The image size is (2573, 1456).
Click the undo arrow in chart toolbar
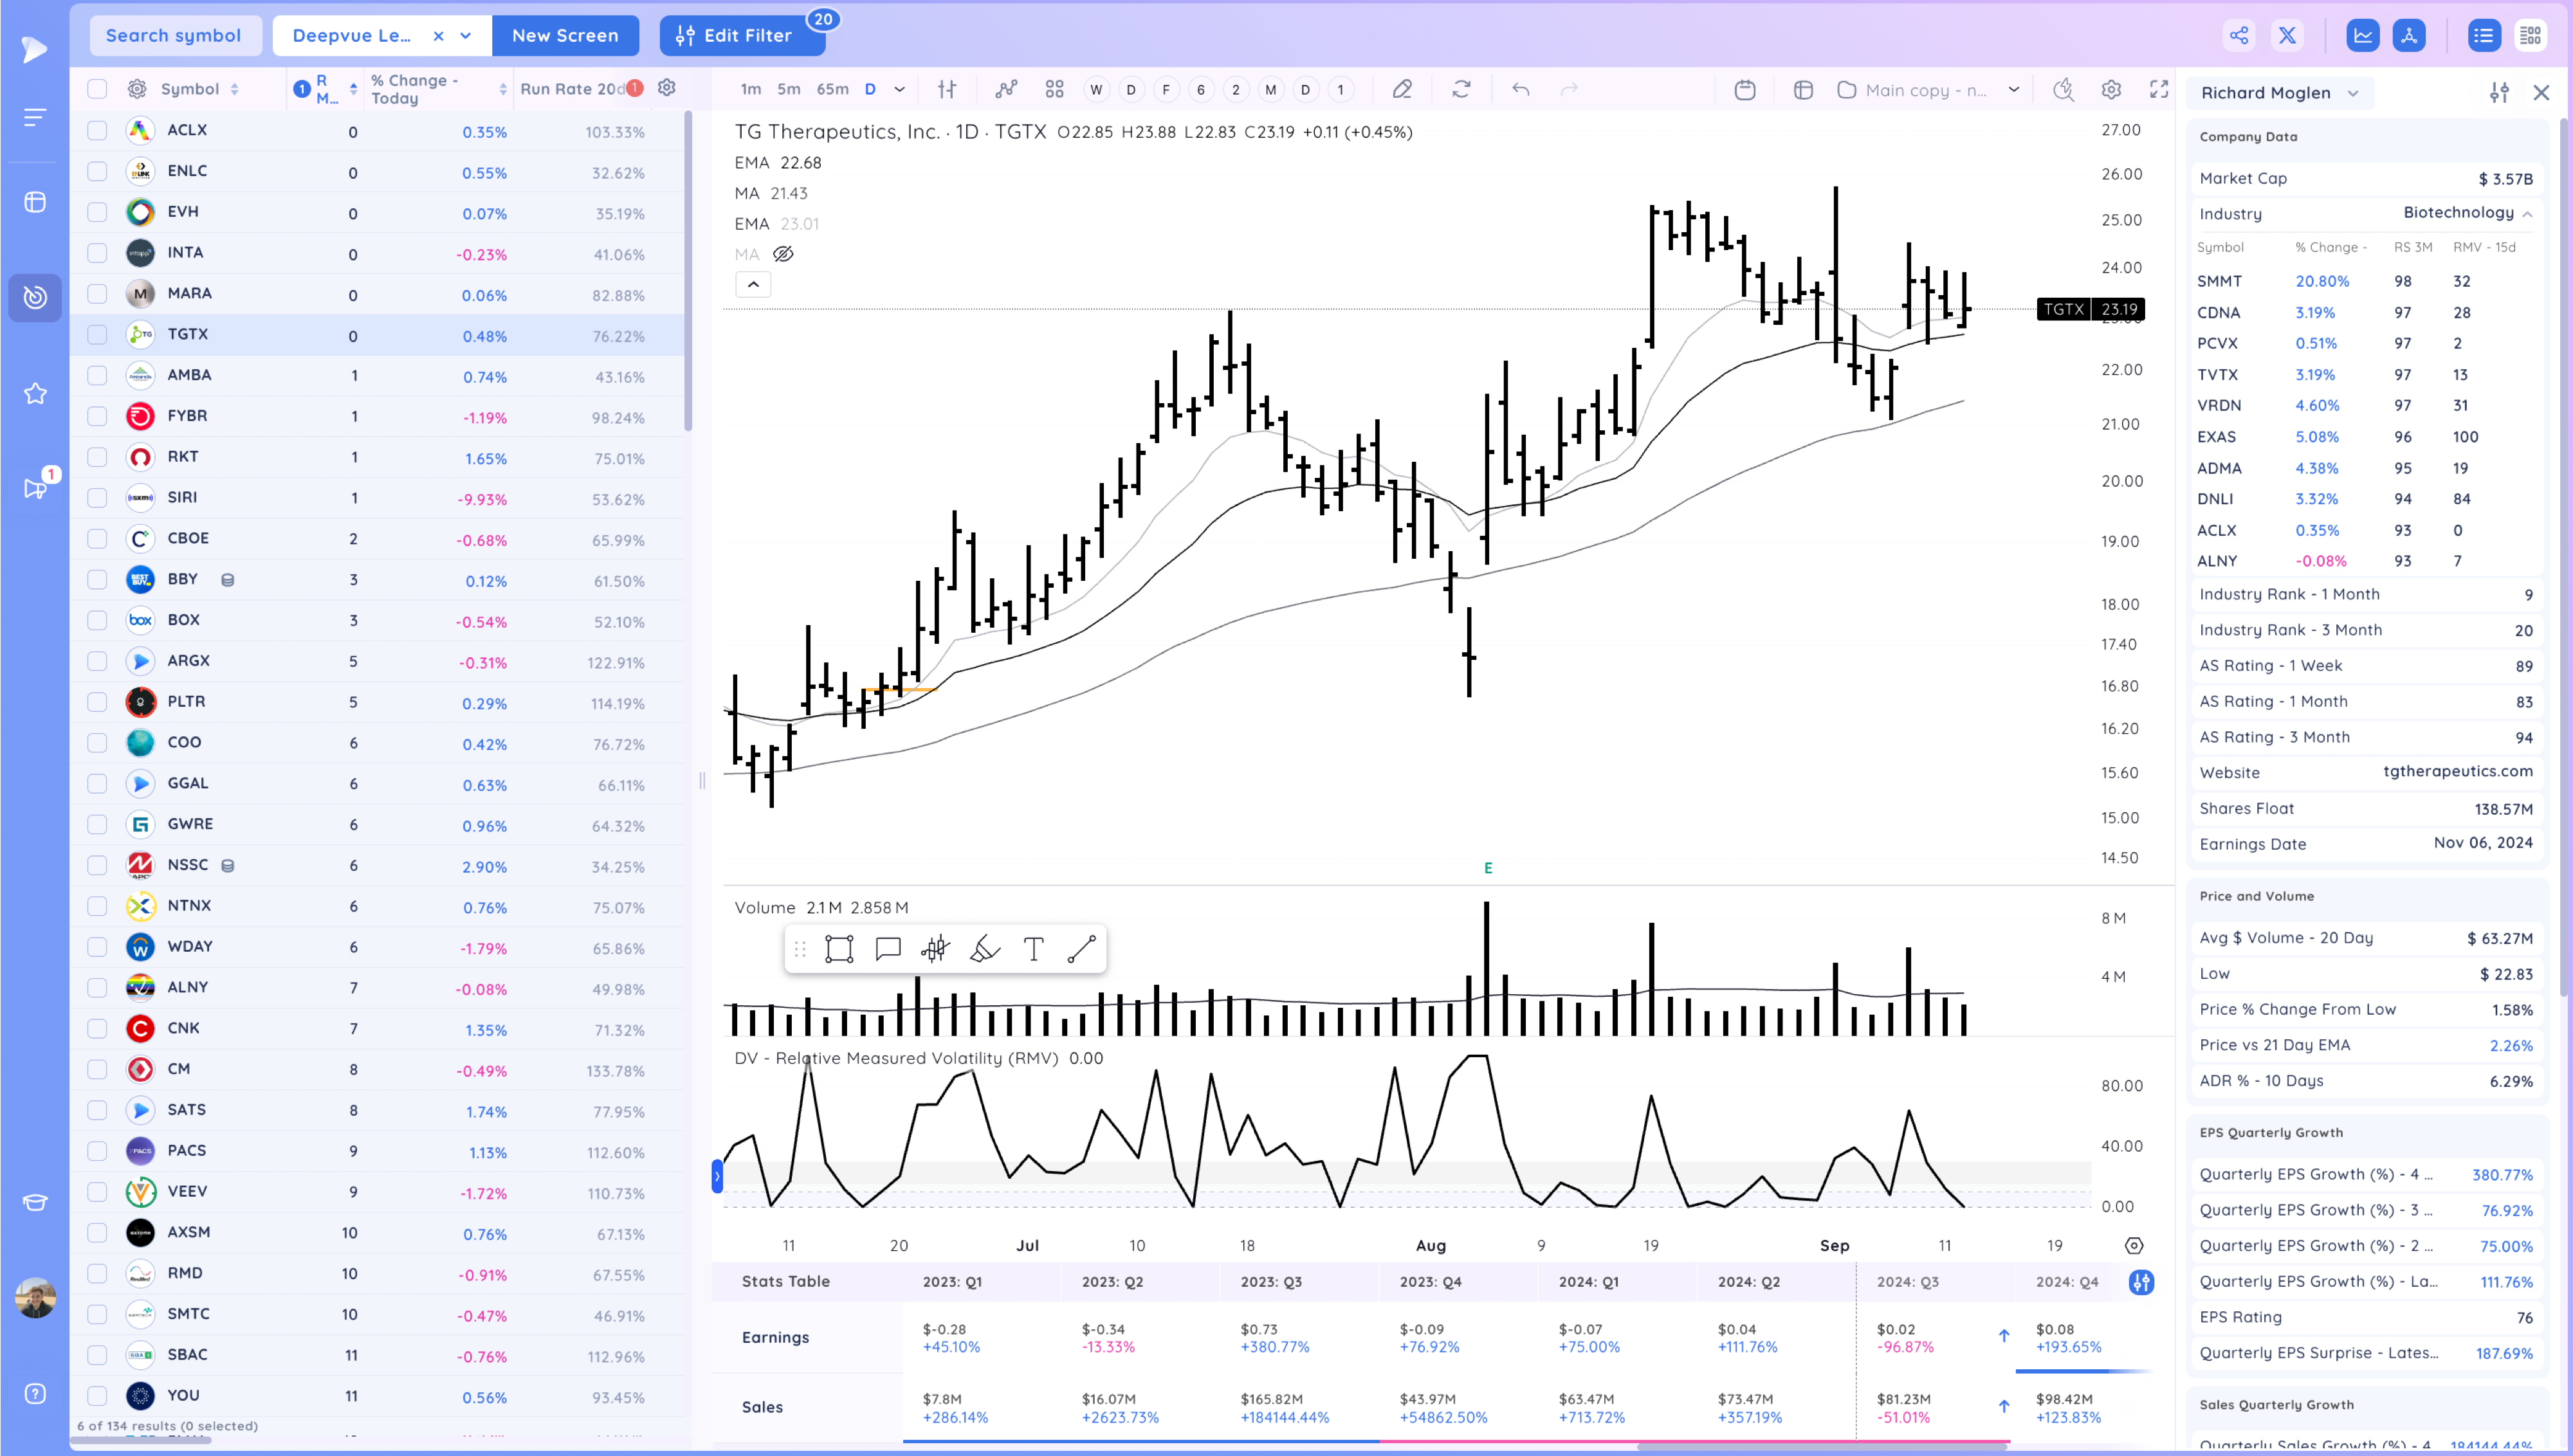[1520, 90]
